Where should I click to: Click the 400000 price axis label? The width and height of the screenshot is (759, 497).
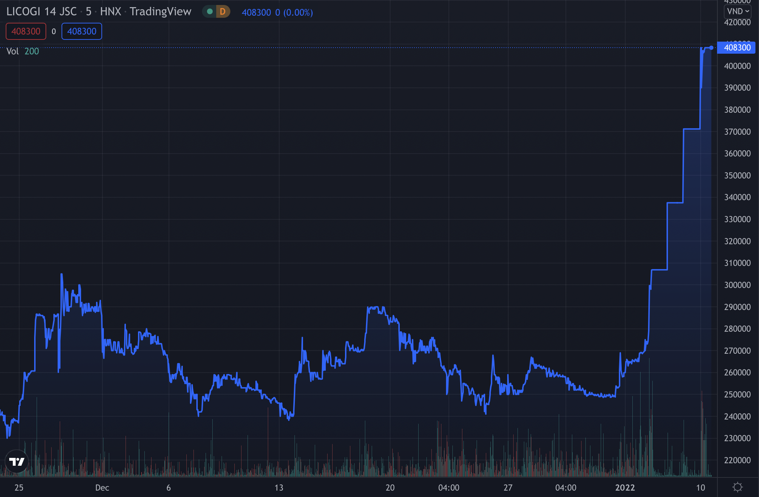pyautogui.click(x=737, y=66)
